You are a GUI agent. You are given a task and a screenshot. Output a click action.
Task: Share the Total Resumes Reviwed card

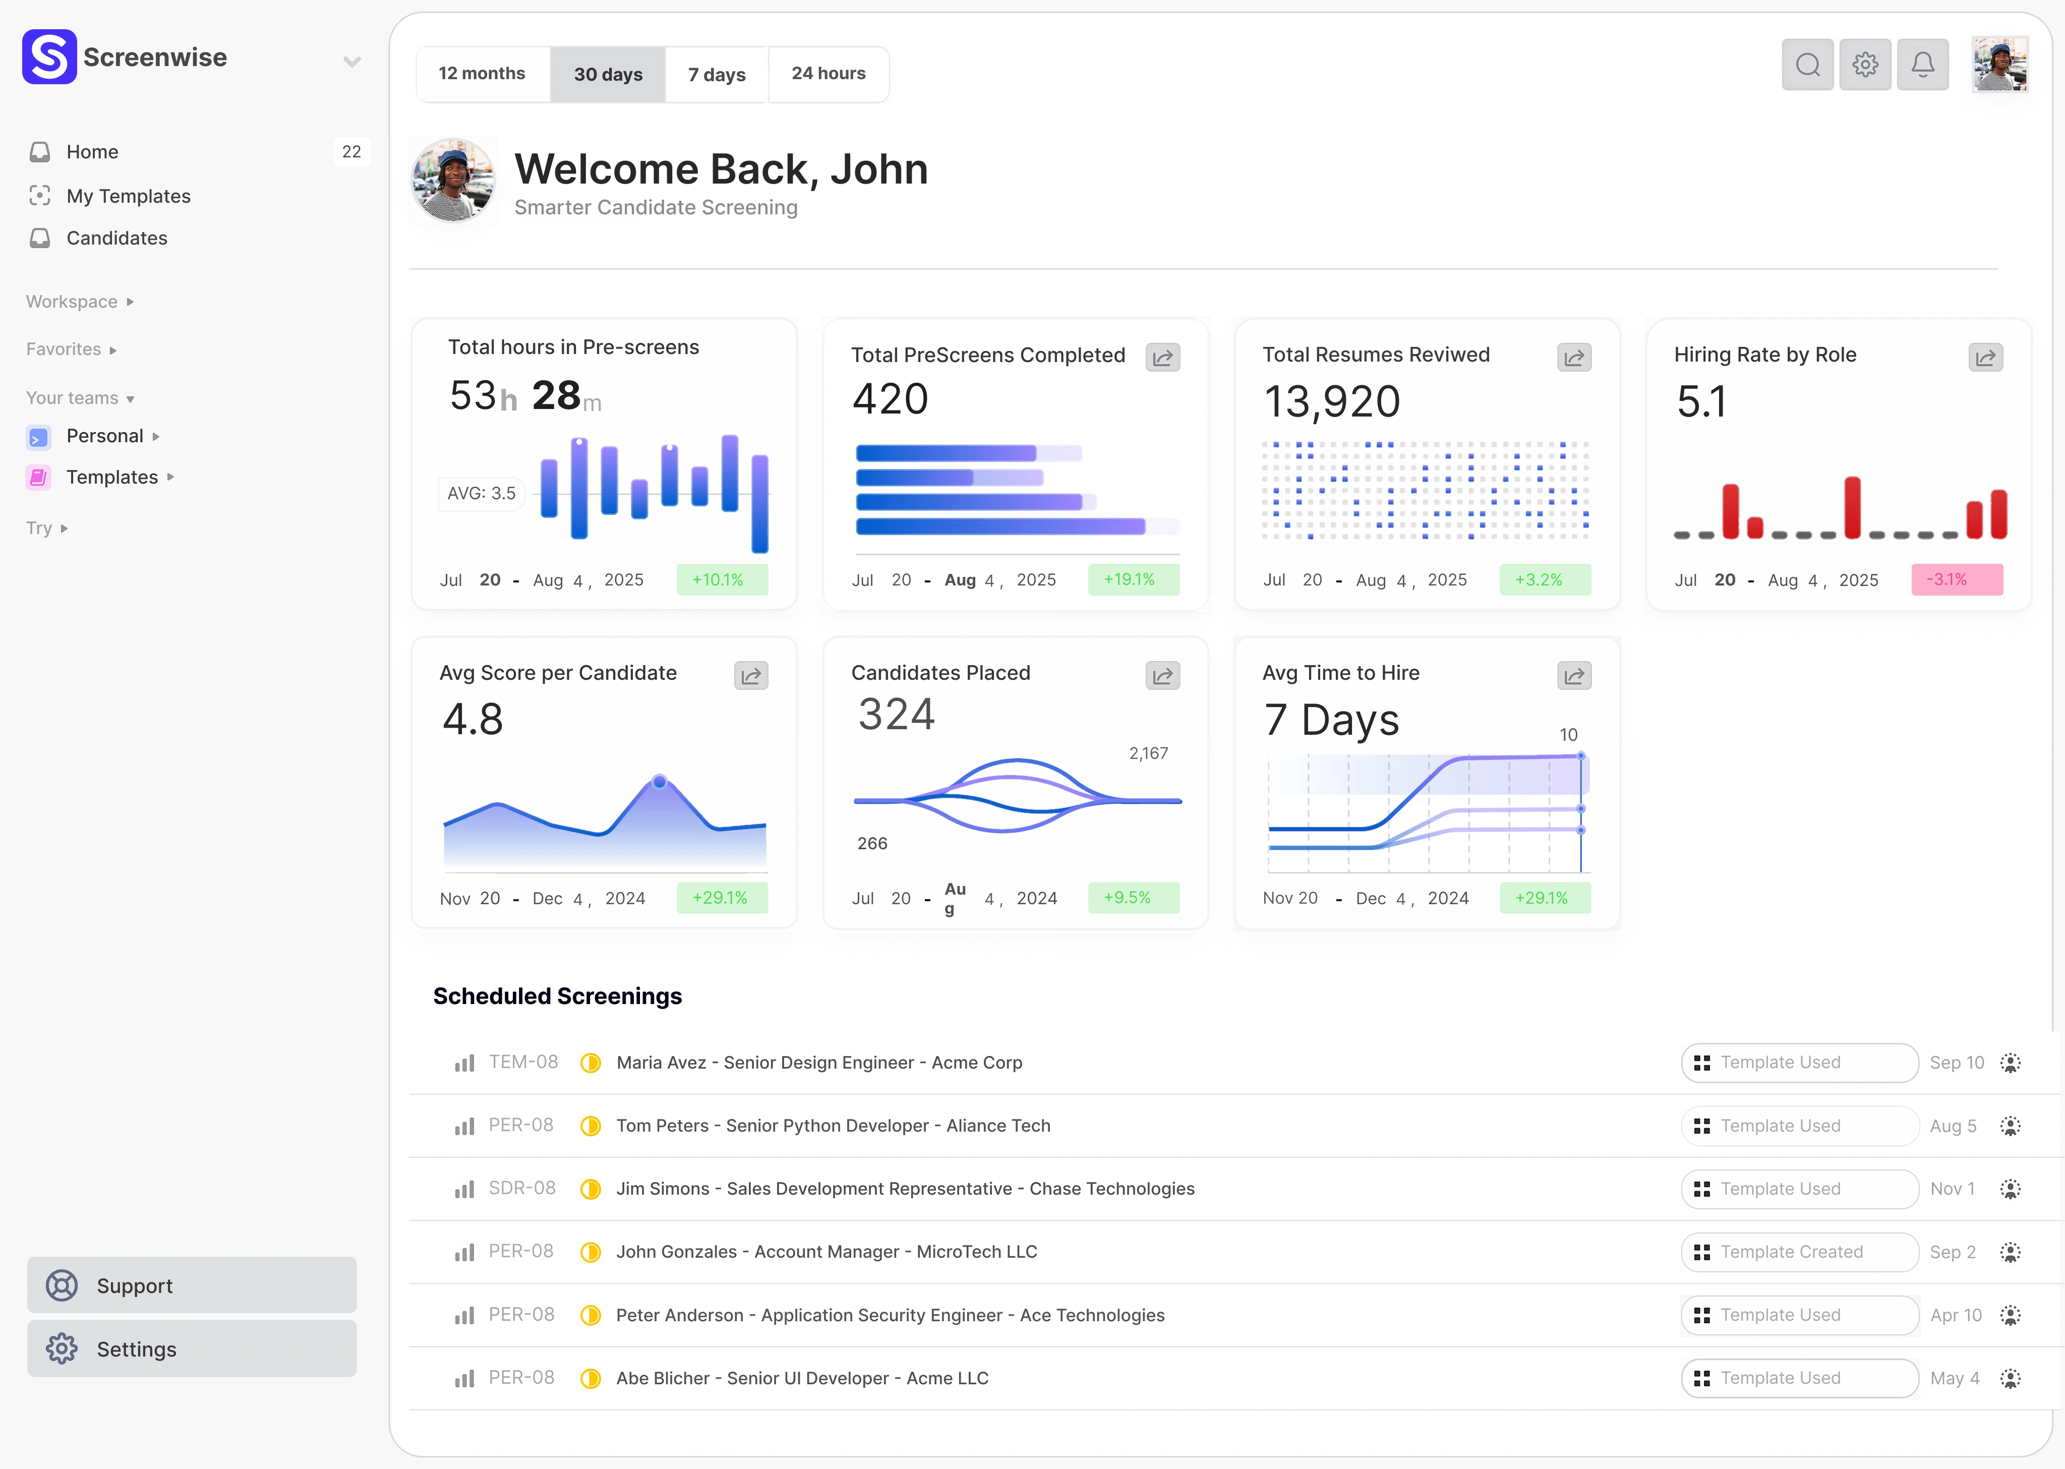[x=1573, y=357]
